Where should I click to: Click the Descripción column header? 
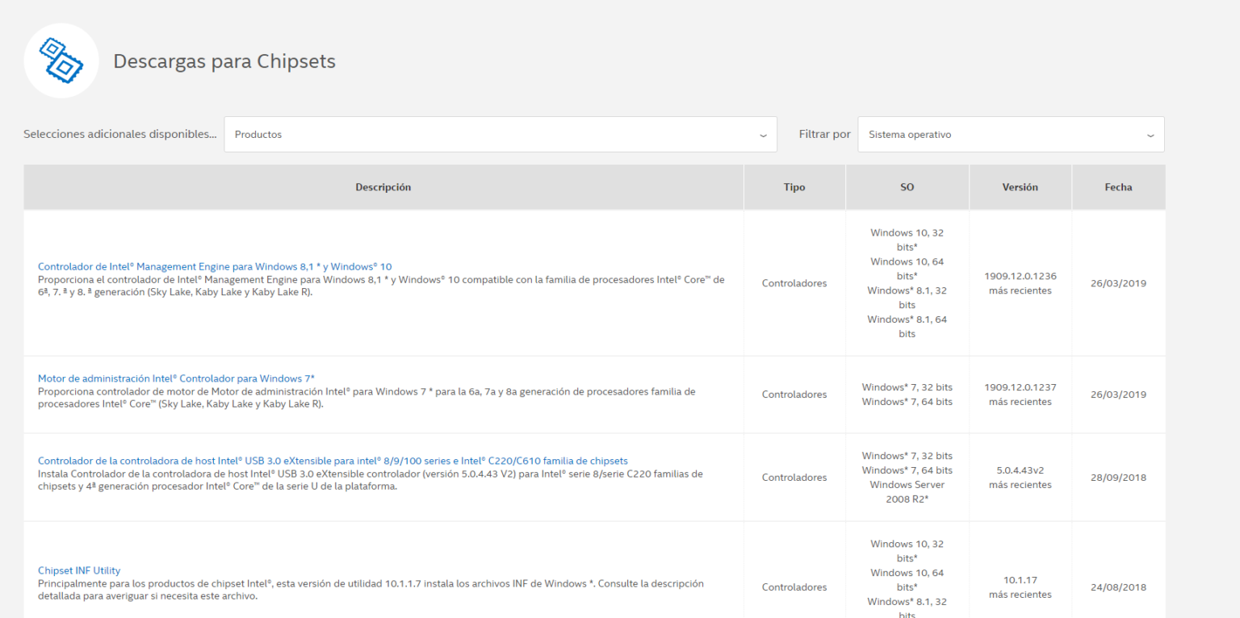coord(383,187)
